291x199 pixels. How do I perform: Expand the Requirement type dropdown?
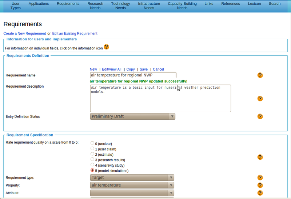point(132,178)
